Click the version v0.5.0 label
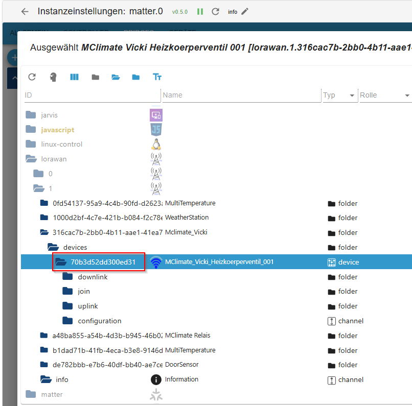 [180, 12]
